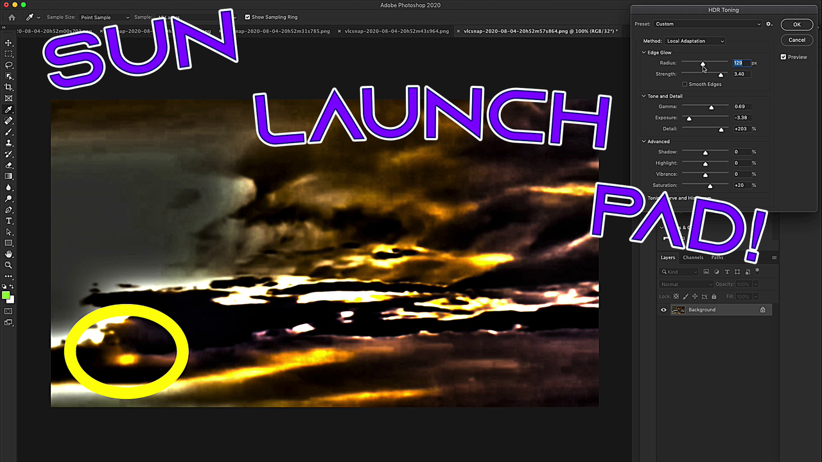822x462 pixels.
Task: Open the vlcsnap 20h52m43s964.png document tab
Action: coord(396,31)
